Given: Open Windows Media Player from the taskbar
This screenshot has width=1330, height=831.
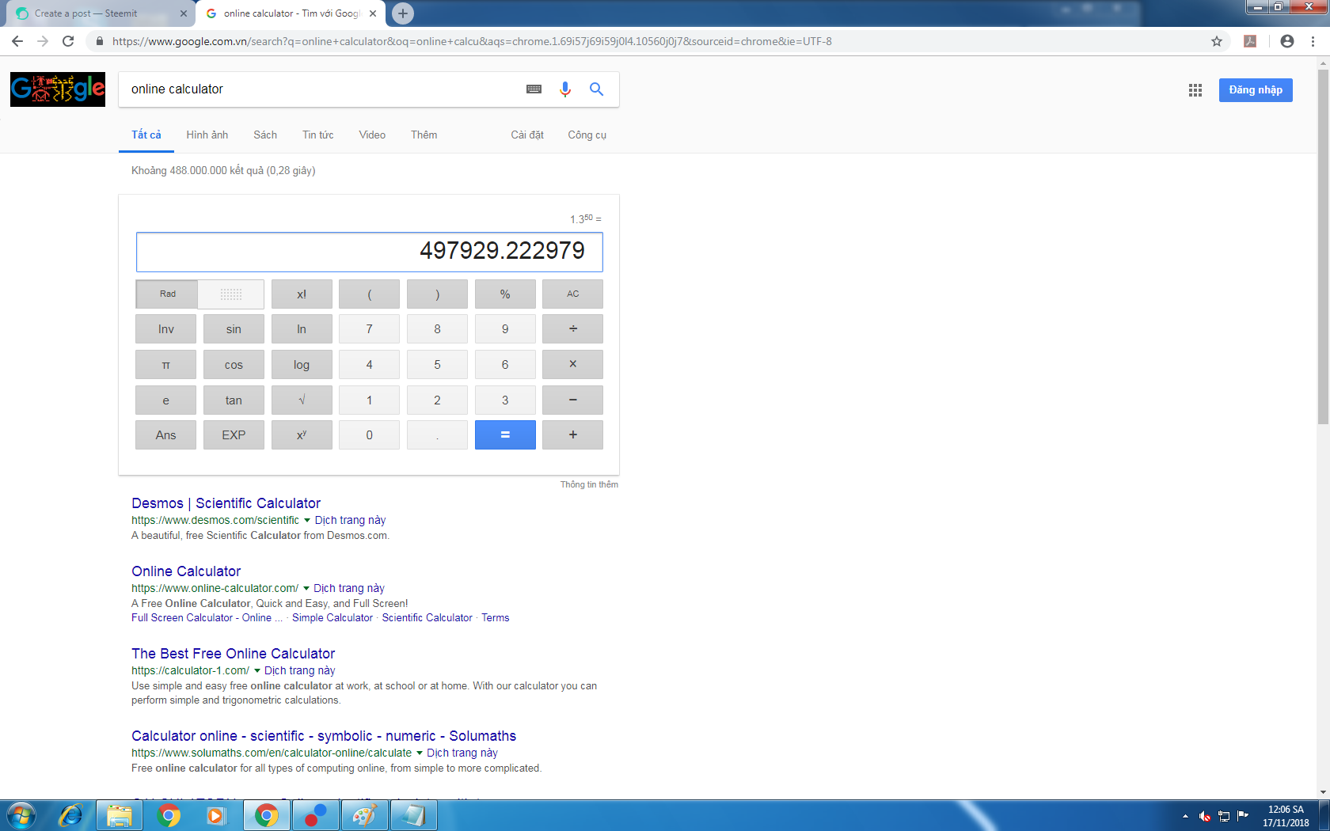Looking at the screenshot, I should click(215, 815).
